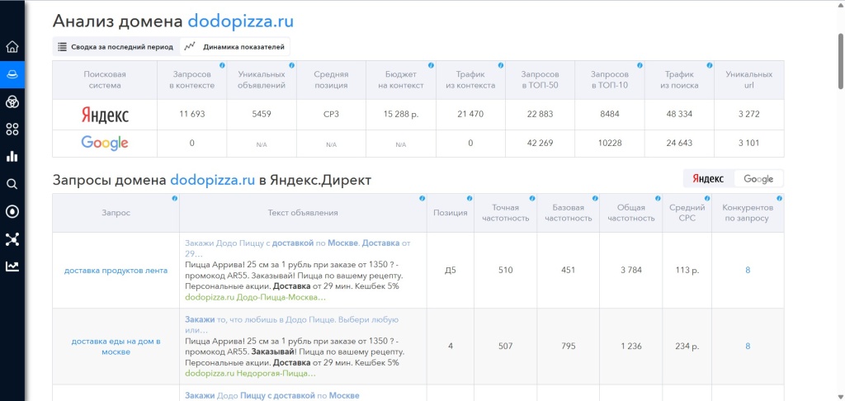The height and width of the screenshot is (401, 845).
Task: Select Yandex context traffic value 21 470
Action: [x=470, y=114]
